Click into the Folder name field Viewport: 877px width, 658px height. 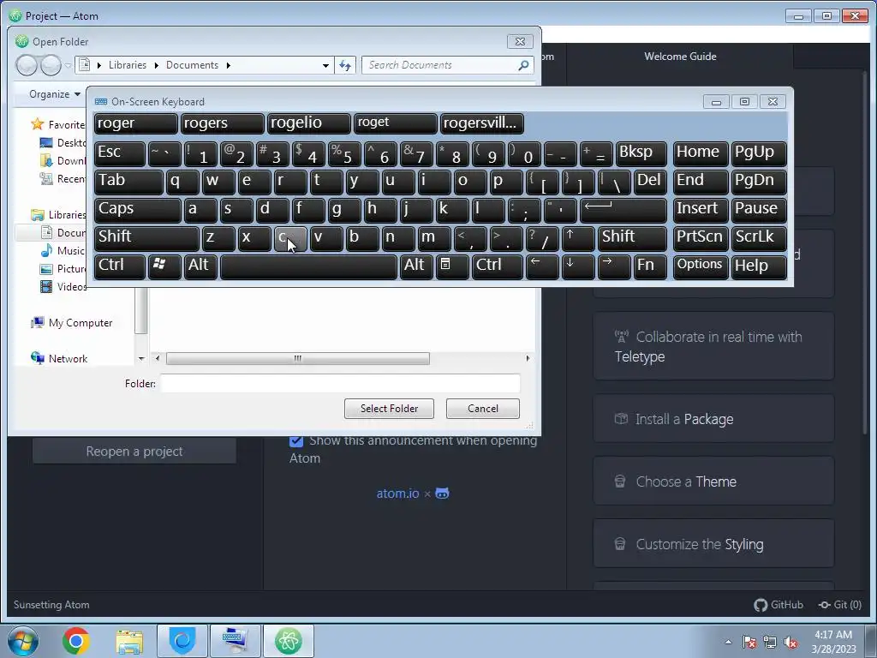[340, 384]
